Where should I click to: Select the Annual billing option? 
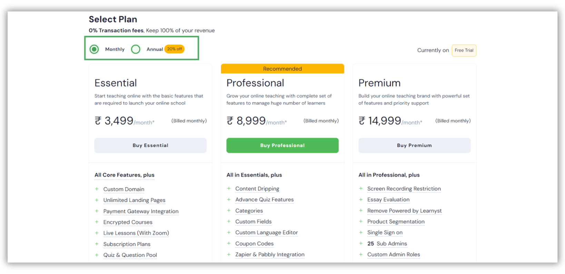click(136, 49)
